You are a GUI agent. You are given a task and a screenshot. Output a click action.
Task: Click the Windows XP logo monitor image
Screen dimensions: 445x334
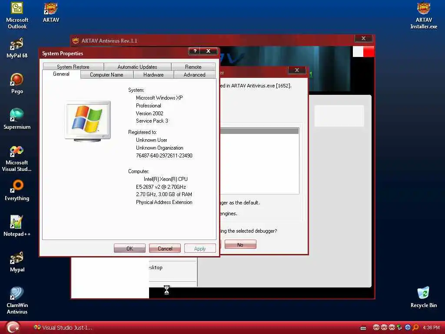coord(88,121)
